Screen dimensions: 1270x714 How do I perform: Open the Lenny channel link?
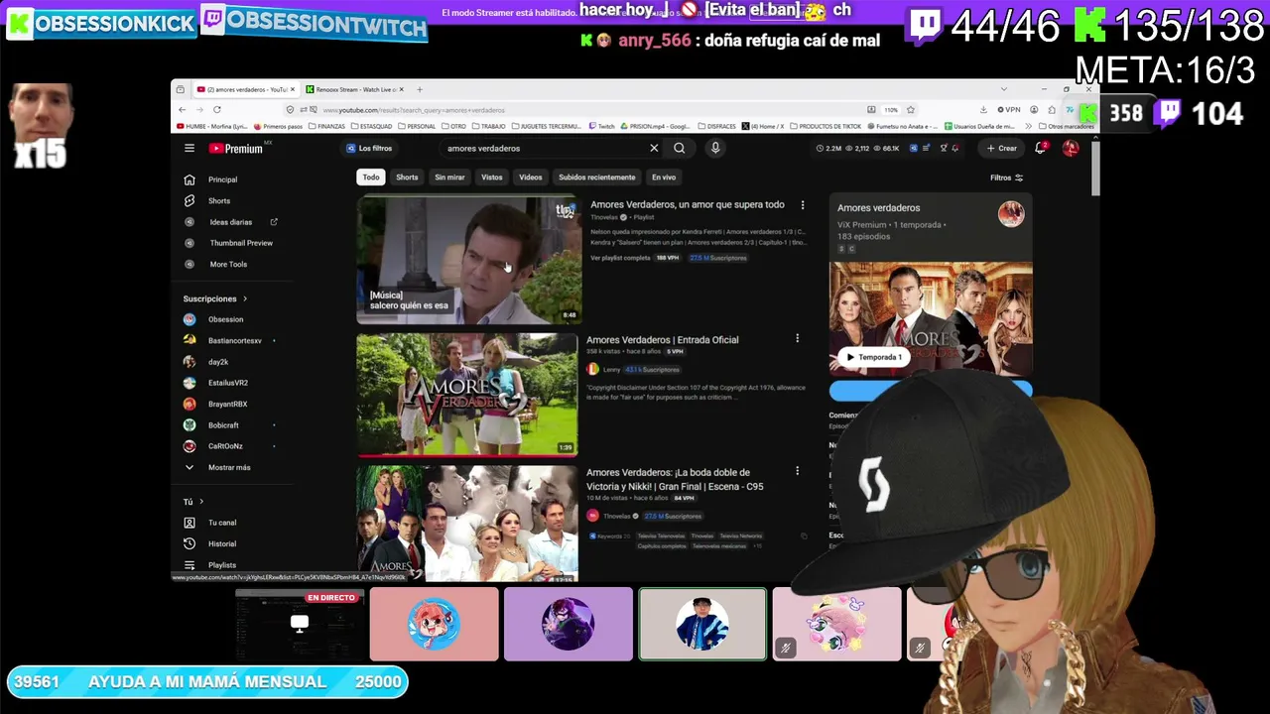(611, 369)
